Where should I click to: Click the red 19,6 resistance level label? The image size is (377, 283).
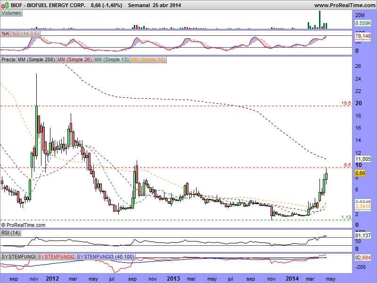(346, 103)
